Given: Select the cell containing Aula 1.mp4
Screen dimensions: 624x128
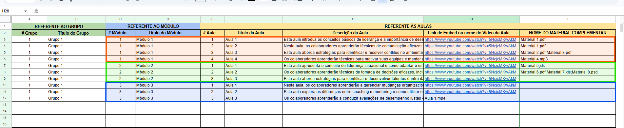Looking at the screenshot, I should pos(472,98).
